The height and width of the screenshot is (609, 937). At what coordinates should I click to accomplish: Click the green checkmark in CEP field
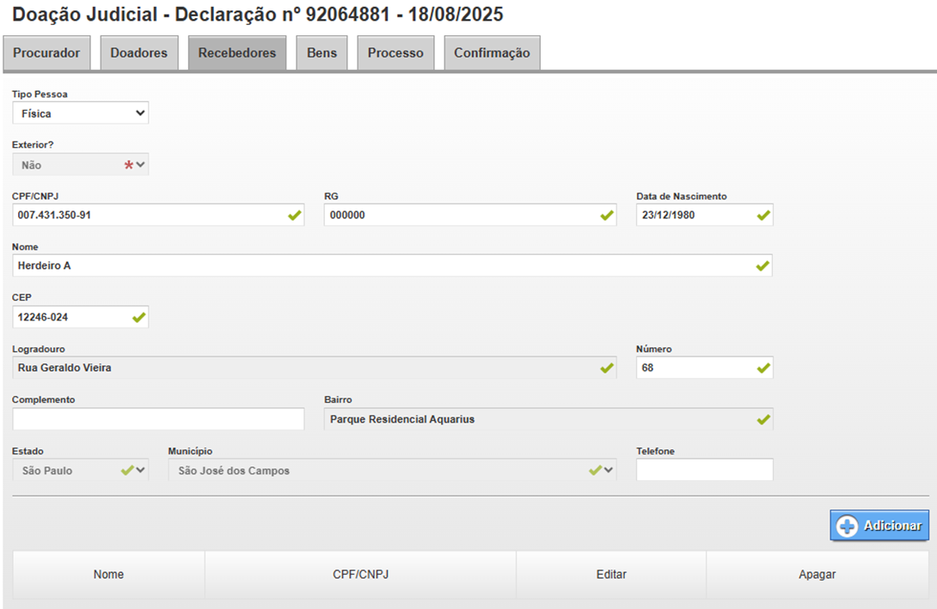point(138,317)
